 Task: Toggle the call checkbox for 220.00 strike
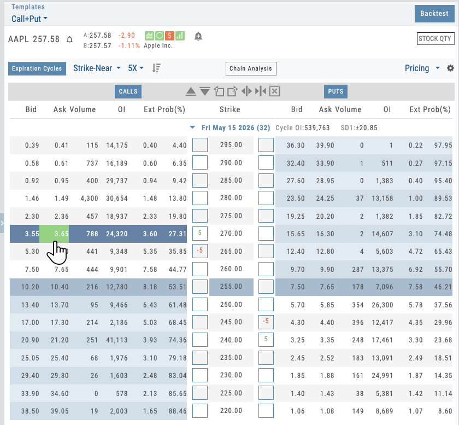tap(200, 410)
